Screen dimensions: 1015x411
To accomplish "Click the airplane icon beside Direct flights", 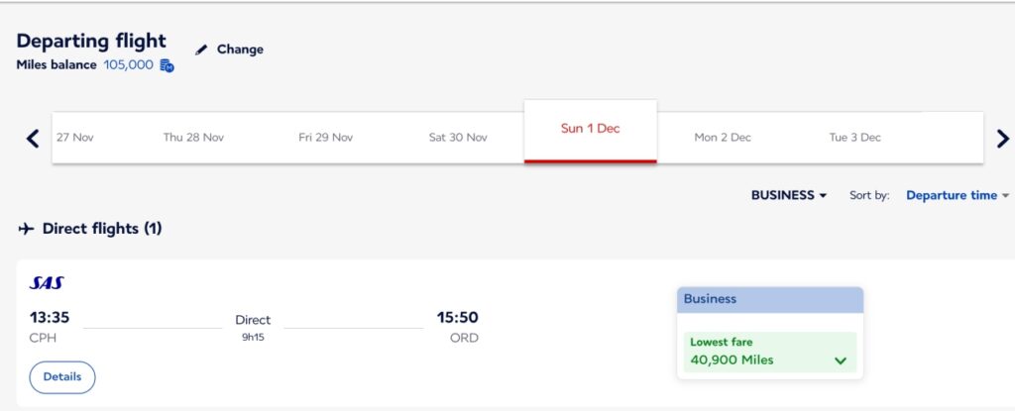I will coord(26,229).
